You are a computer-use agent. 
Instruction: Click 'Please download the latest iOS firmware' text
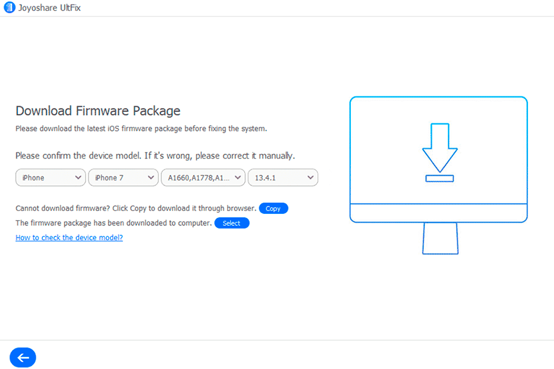[x=141, y=129]
